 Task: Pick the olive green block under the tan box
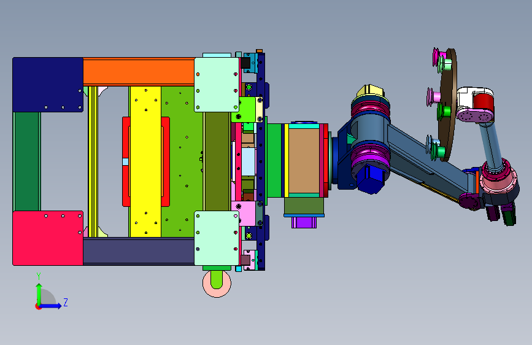(x=304, y=206)
